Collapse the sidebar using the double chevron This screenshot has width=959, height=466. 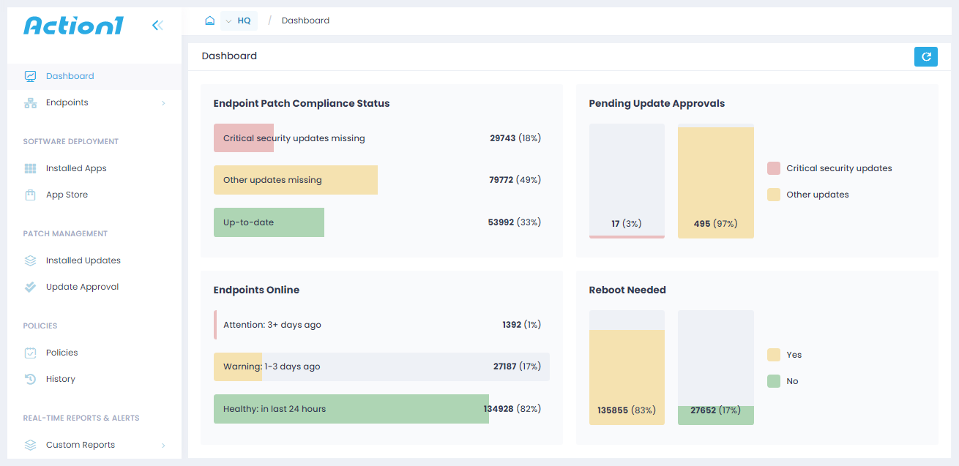pyautogui.click(x=157, y=24)
